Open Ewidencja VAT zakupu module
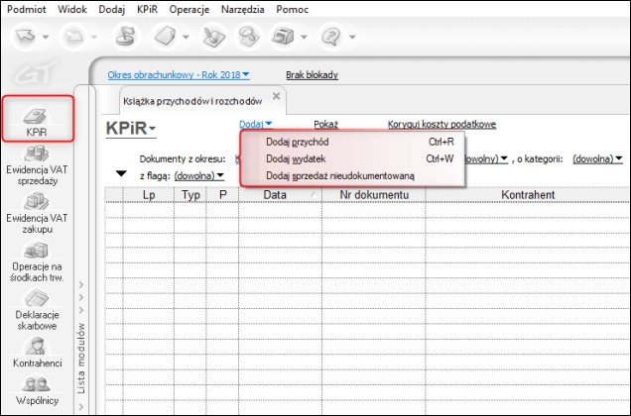The width and height of the screenshot is (631, 416). 37,214
